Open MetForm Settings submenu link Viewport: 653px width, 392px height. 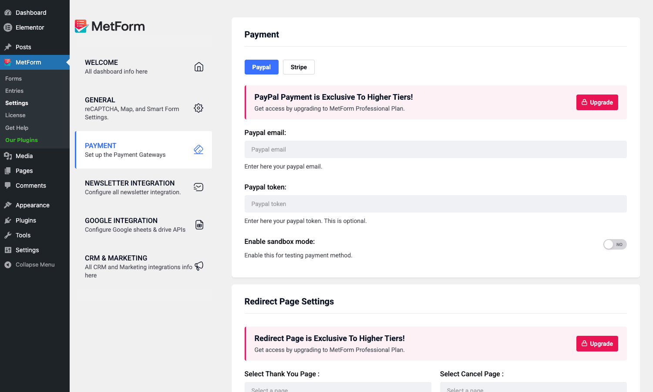(17, 103)
